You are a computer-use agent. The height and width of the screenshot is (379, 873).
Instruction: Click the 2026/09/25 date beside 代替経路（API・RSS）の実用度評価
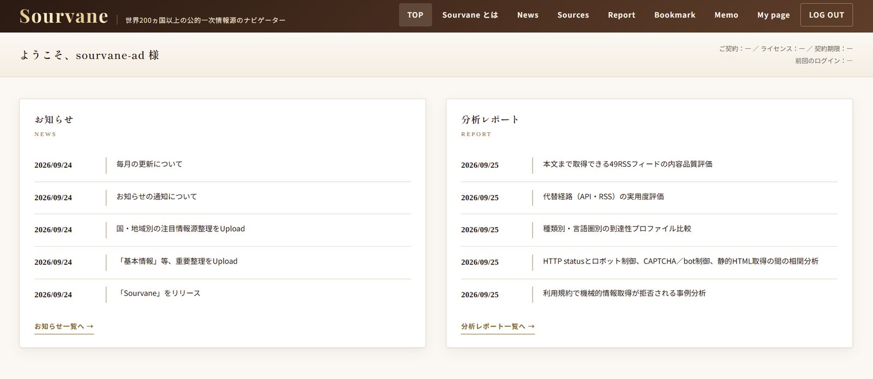(x=480, y=198)
